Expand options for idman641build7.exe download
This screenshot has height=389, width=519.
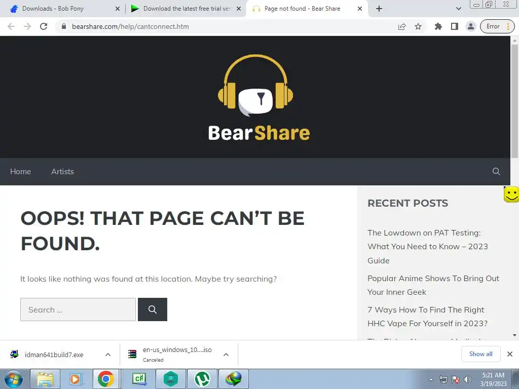108,355
